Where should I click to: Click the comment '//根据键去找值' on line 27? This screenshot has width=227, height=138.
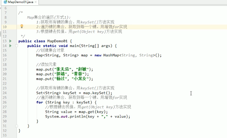[60, 107]
